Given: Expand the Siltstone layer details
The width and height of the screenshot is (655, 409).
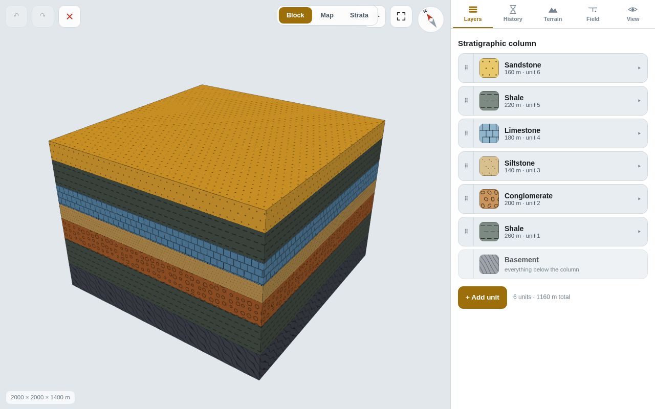Looking at the screenshot, I should point(639,166).
